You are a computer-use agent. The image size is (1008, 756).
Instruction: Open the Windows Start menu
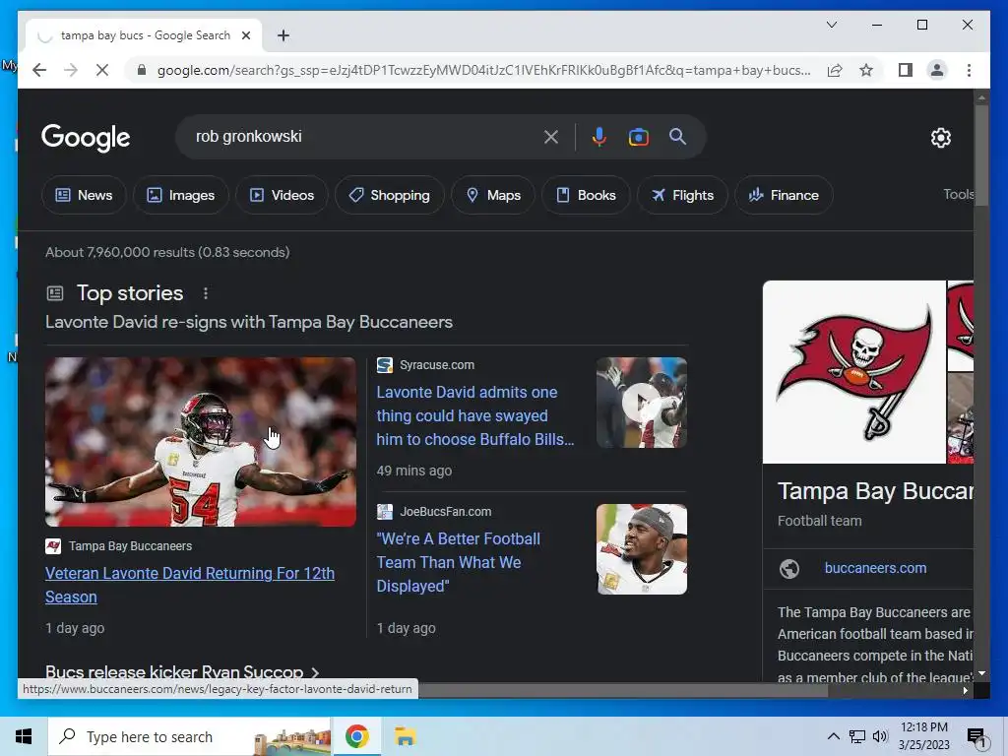coord(24,736)
